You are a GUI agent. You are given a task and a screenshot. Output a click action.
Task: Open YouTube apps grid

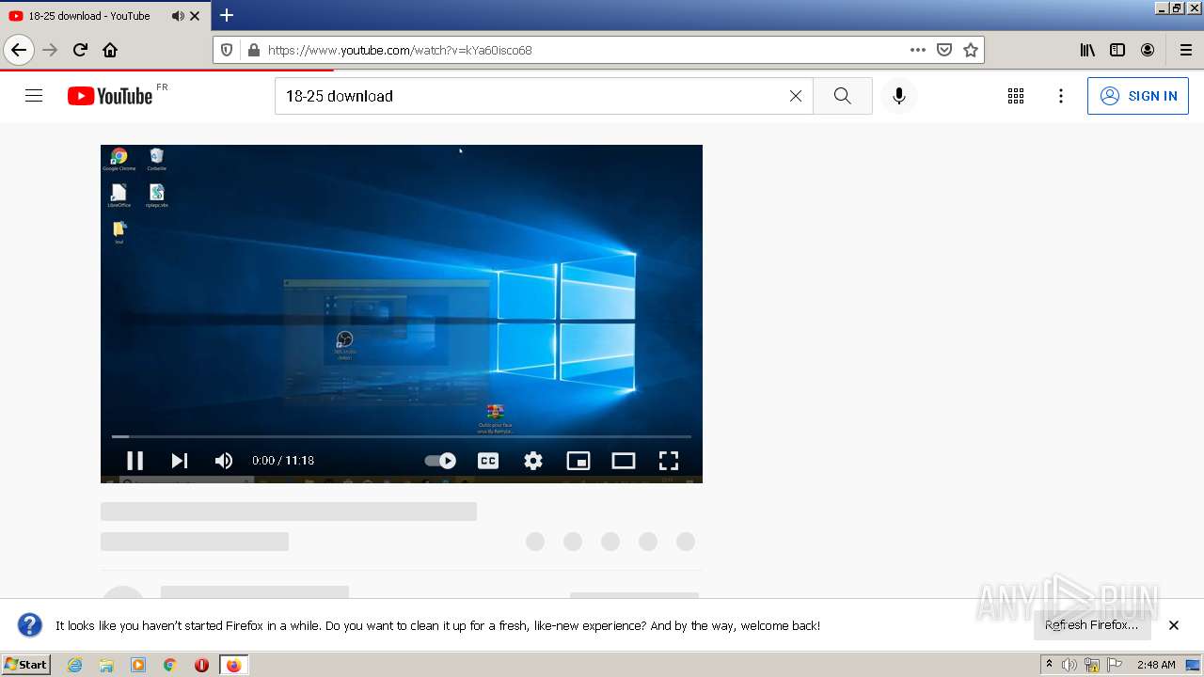click(x=1016, y=96)
